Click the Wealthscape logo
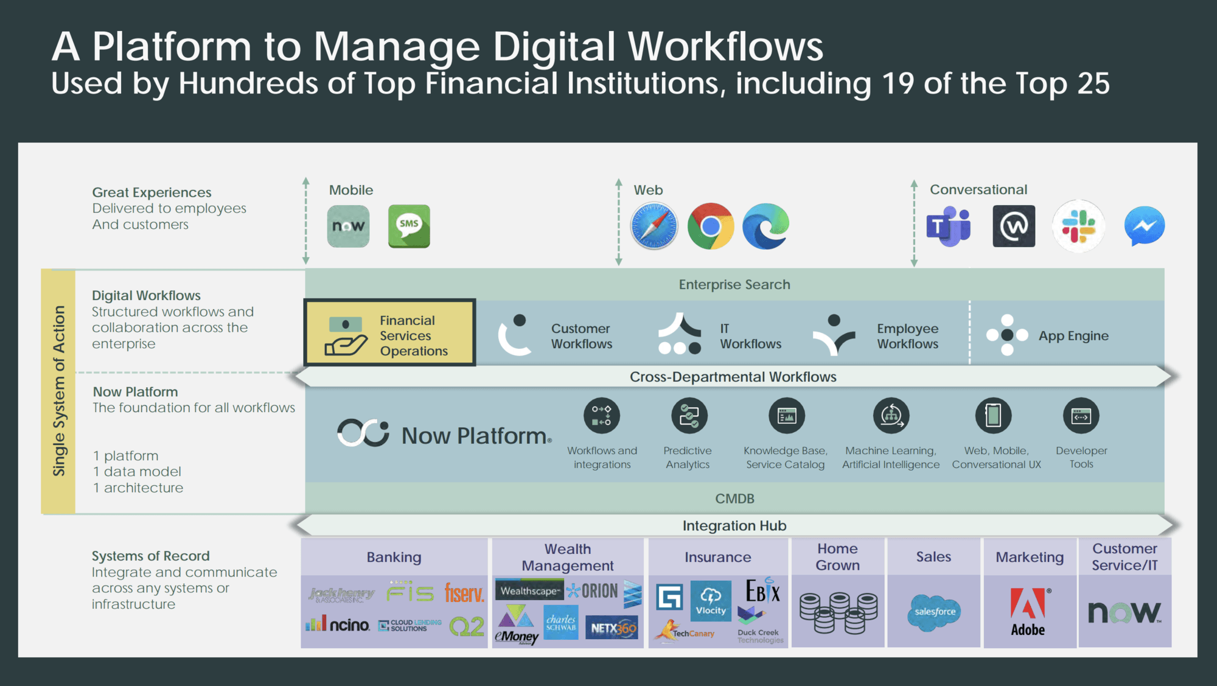 529,590
